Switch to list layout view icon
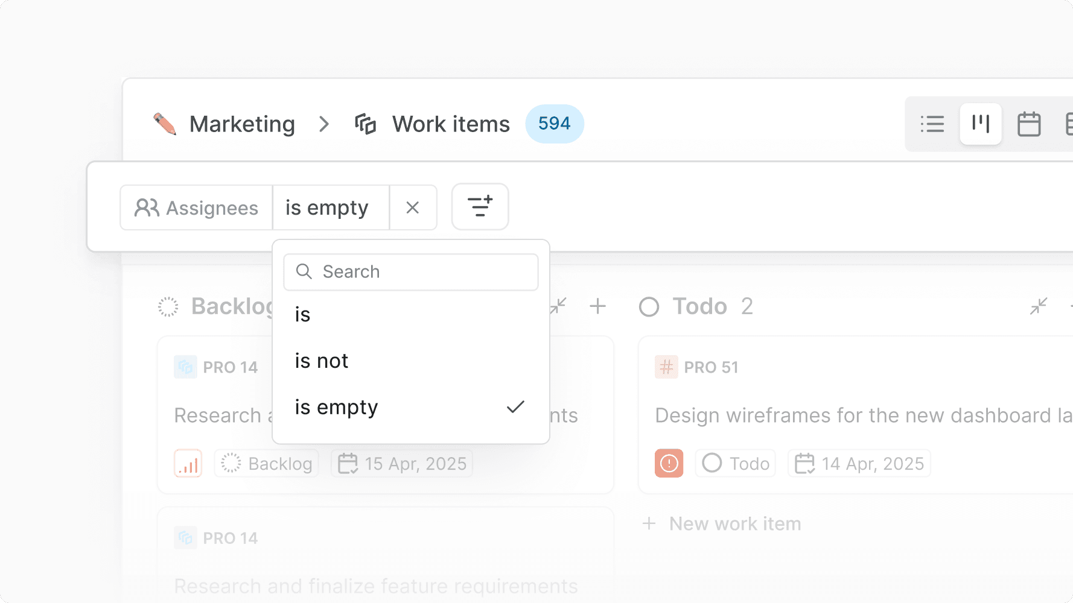The width and height of the screenshot is (1073, 603). click(932, 124)
